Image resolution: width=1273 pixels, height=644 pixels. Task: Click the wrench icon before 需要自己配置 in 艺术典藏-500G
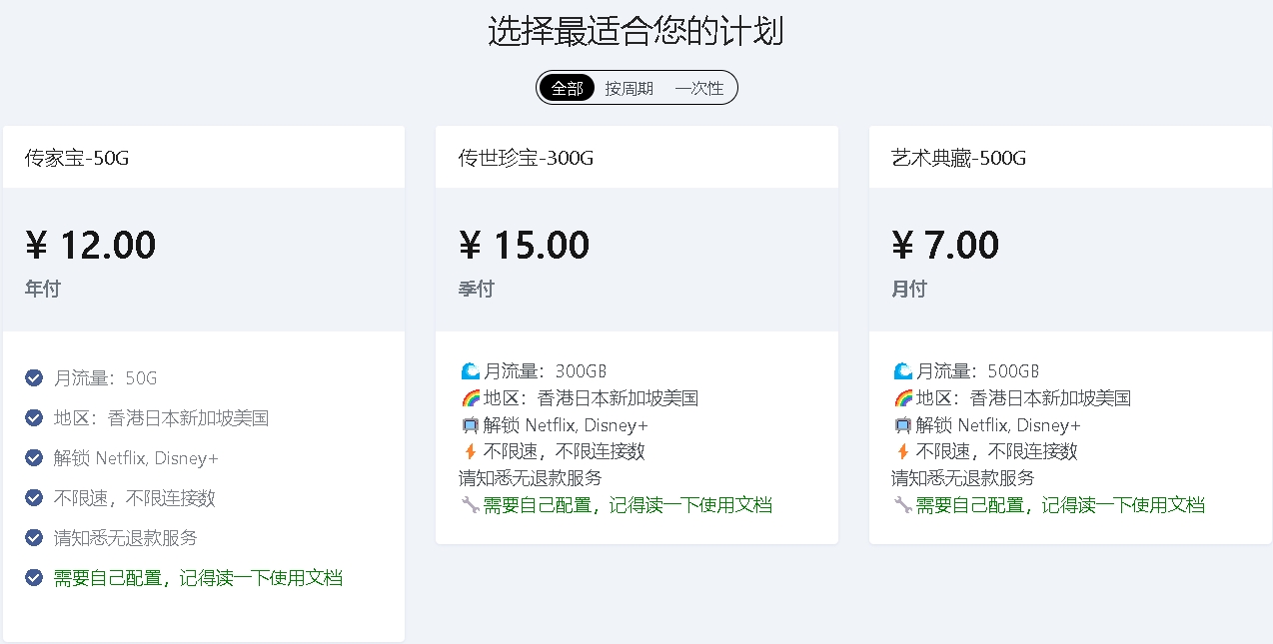[x=903, y=505]
